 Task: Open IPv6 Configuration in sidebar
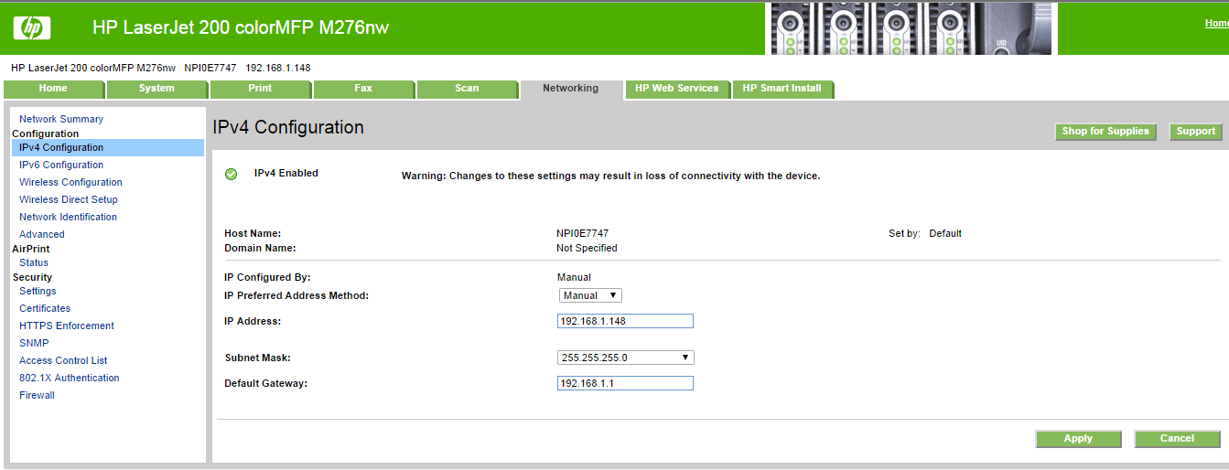coord(61,165)
